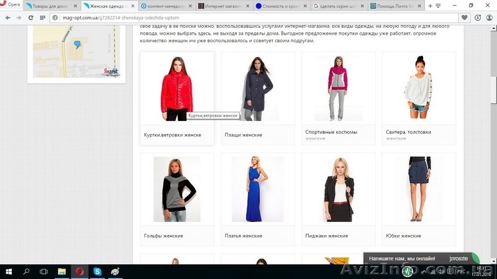
Task: Open a new tab with plus icon
Action: tap(430, 6)
